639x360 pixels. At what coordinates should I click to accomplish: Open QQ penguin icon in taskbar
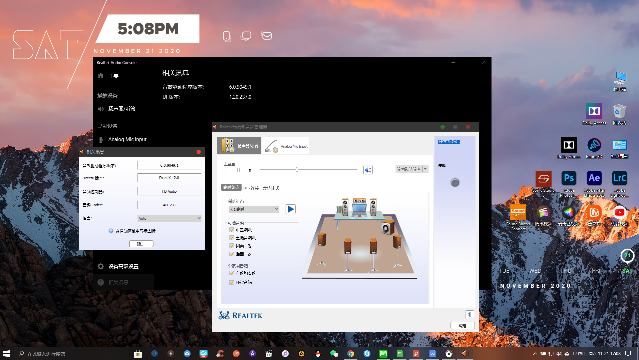coord(318,354)
